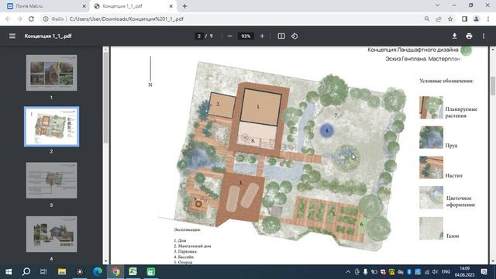Switch the ENG input language
The height and width of the screenshot is (279, 496).
pos(446,272)
